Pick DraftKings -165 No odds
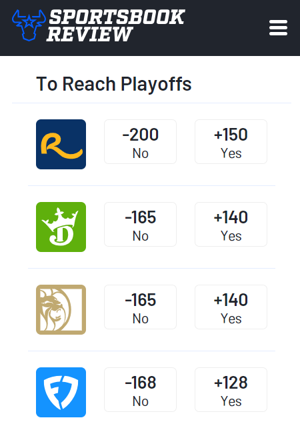Screen dimensions: 300x430 click(x=141, y=224)
